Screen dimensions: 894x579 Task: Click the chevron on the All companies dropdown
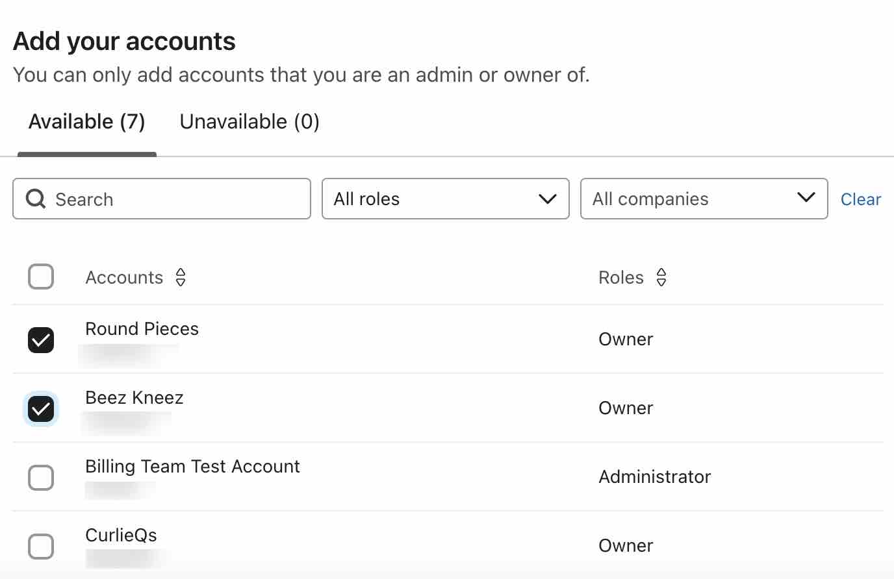(806, 199)
